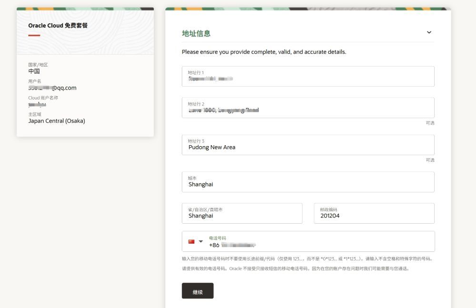Click the Cloud 账户名称 label
Viewport: 476px width, 308px height.
tap(43, 98)
